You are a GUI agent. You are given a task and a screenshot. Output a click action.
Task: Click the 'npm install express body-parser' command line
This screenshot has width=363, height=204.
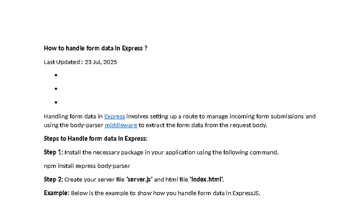87,166
